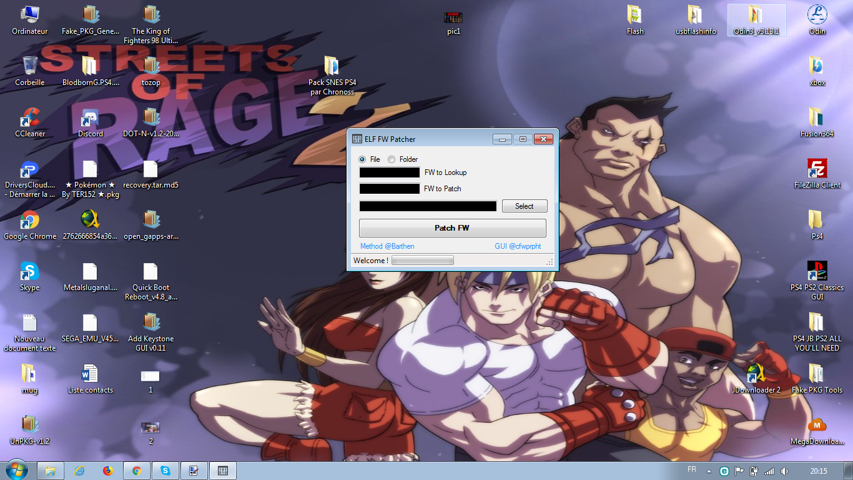Launch Skype from the desktop icon
This screenshot has width=853, height=480.
30,276
